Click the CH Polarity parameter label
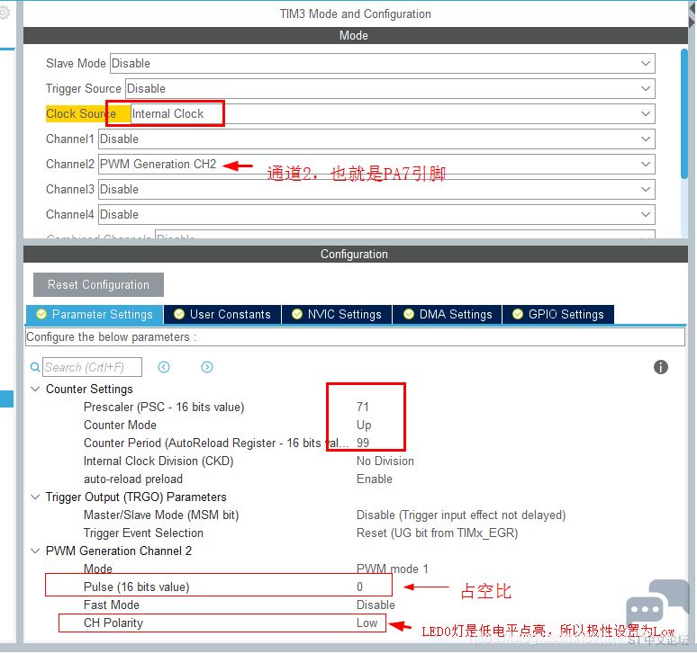Image resolution: width=697 pixels, height=654 pixels. 113,623
